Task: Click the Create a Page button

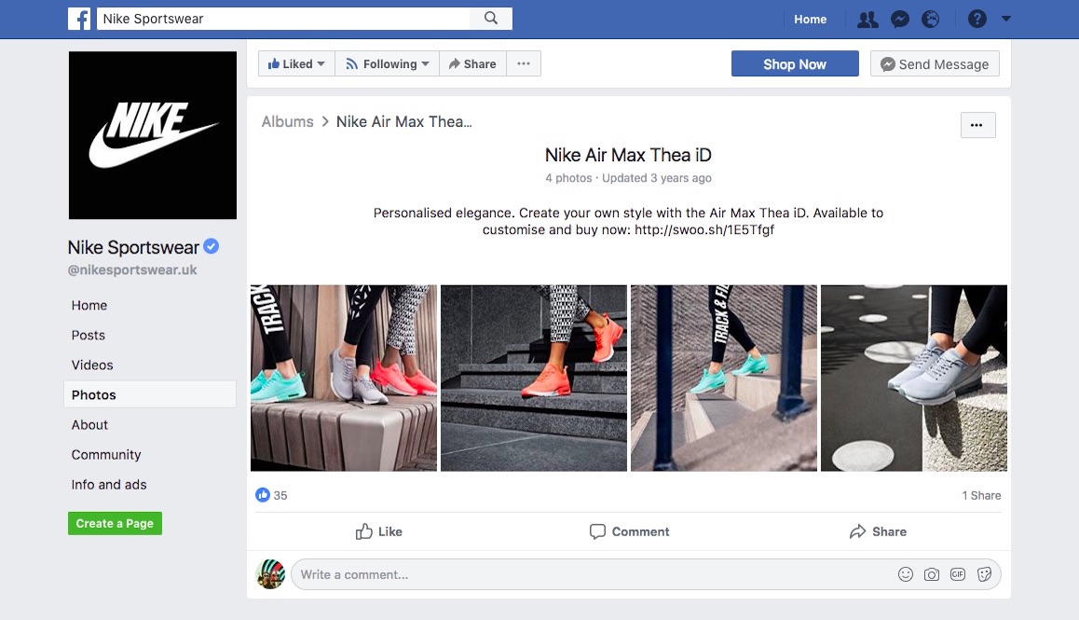Action: [x=115, y=524]
